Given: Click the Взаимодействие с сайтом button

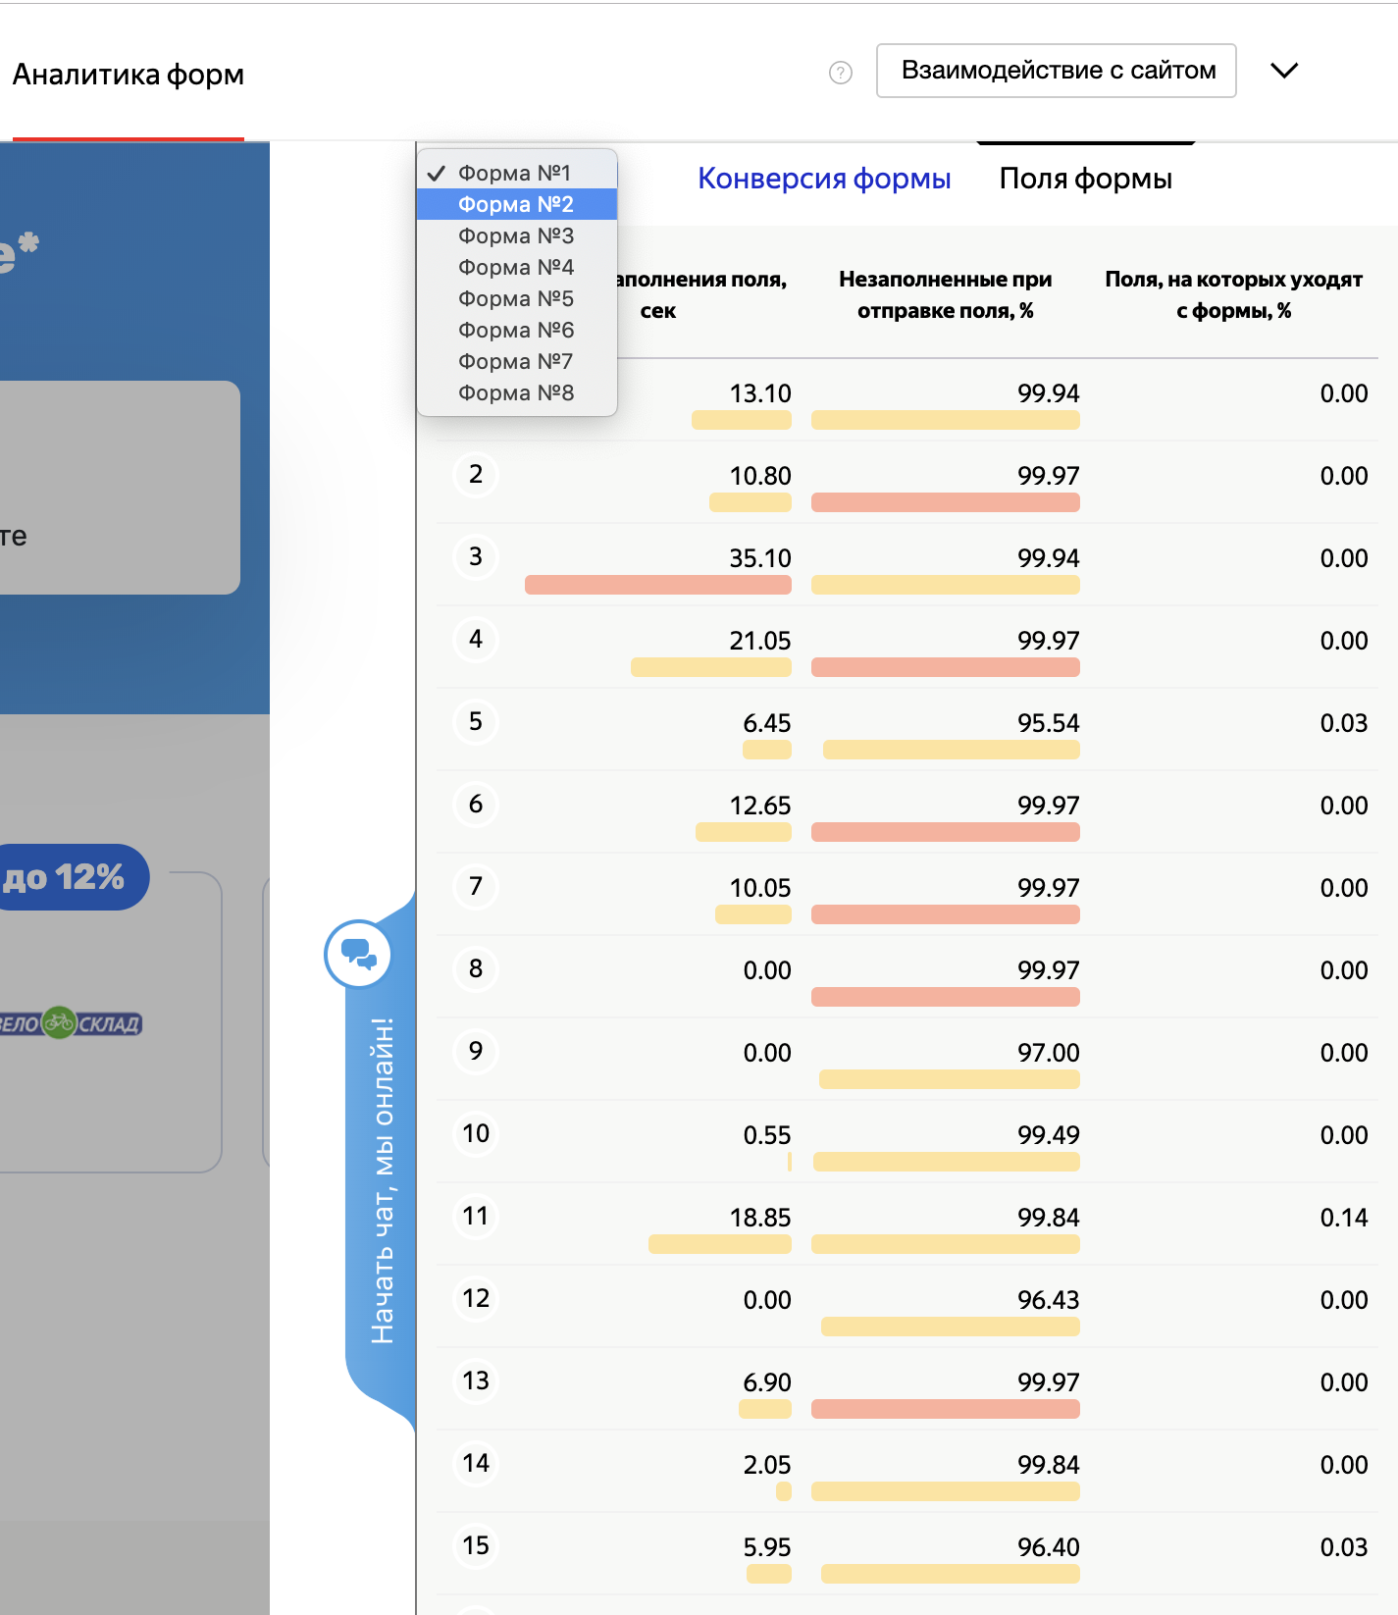Looking at the screenshot, I should click(1057, 71).
